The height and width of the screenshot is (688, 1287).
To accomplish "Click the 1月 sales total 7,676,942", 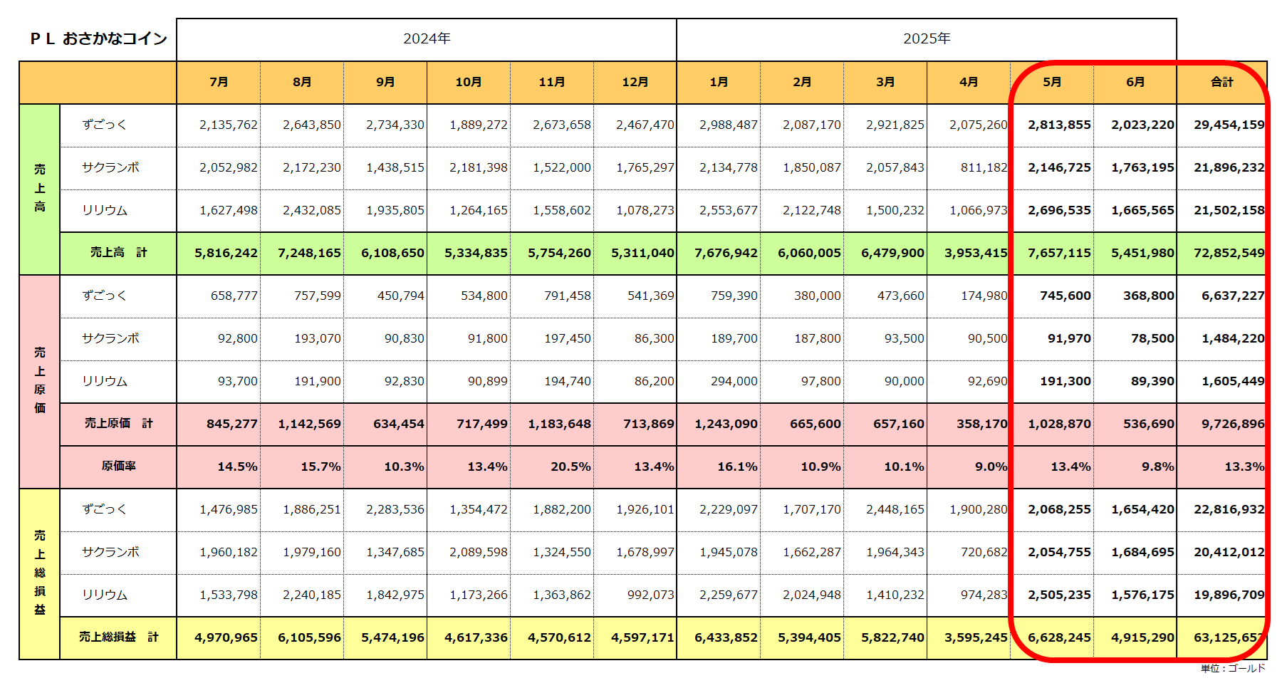I will 726,253.
